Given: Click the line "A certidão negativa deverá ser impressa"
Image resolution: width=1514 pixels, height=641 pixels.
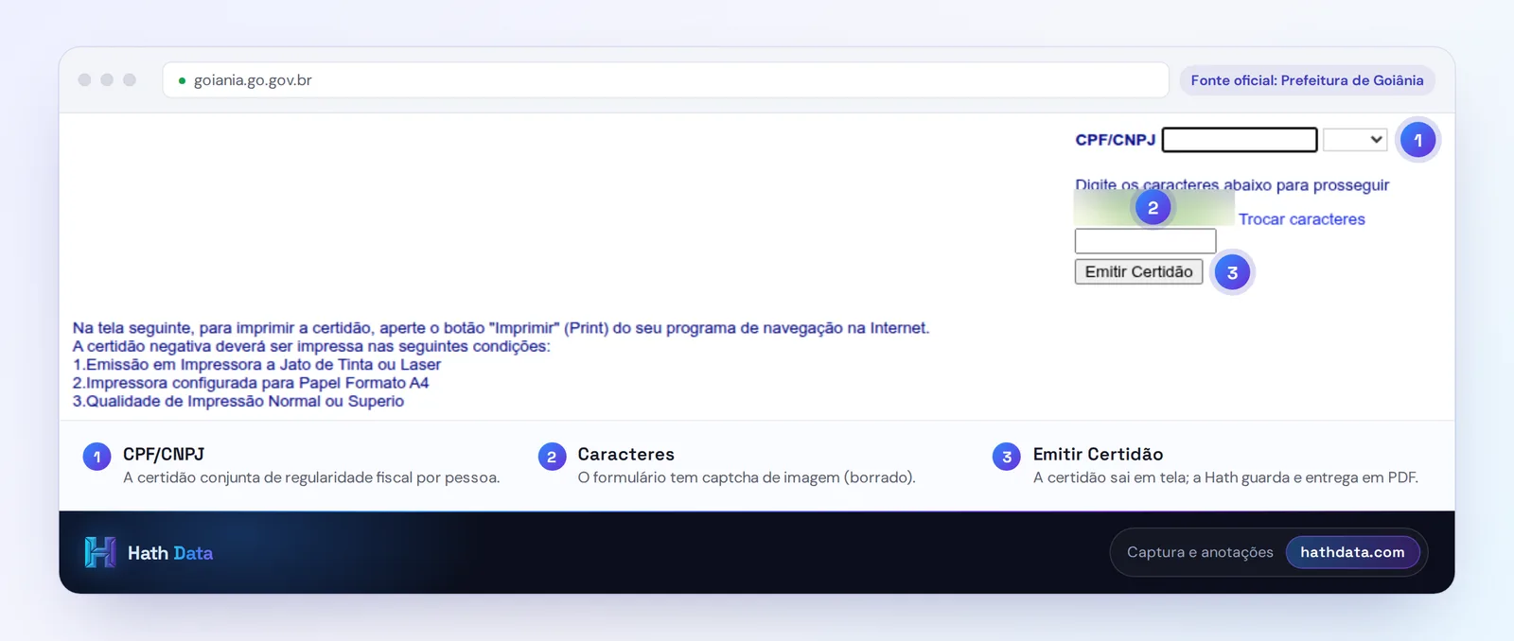Looking at the screenshot, I should (x=311, y=346).
